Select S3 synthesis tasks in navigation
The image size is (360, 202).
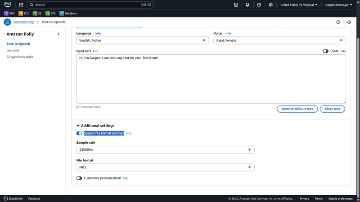(20, 57)
